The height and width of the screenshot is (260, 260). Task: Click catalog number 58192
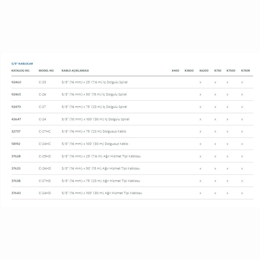[x=16, y=144]
